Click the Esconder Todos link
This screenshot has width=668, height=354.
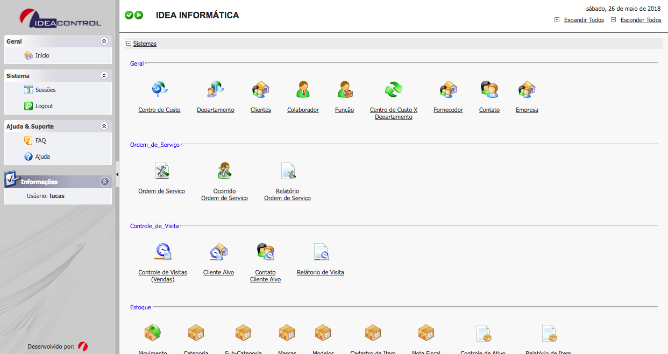(641, 20)
